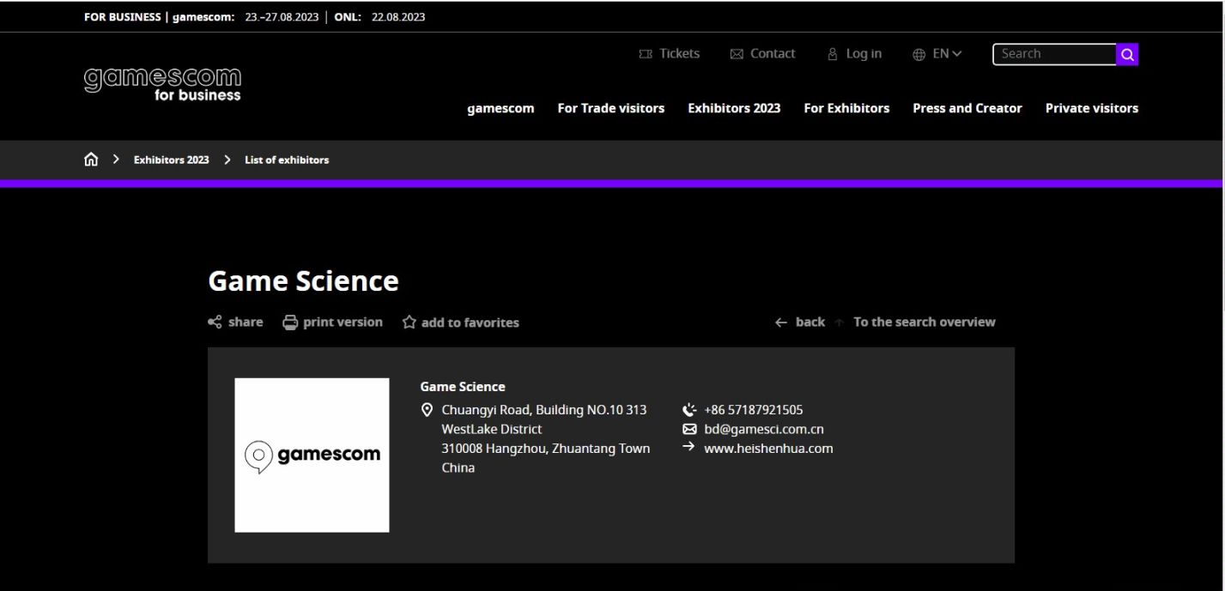1225x591 pixels.
Task: Visit the www.heishenhua.com website link
Action: (x=768, y=449)
